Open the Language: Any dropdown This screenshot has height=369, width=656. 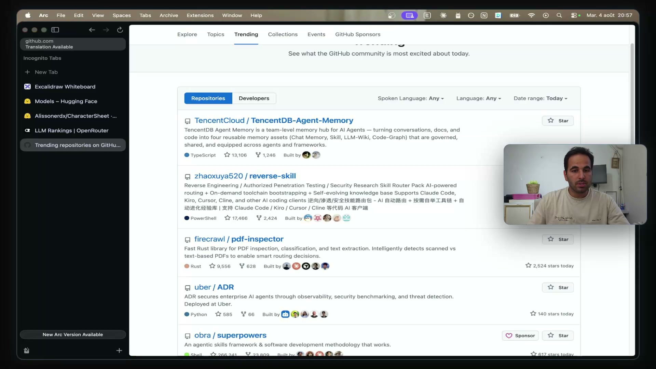pyautogui.click(x=479, y=98)
